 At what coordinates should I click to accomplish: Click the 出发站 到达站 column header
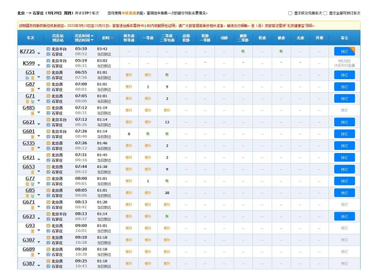pos(57,38)
